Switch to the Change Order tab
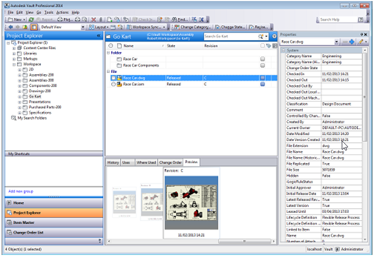The image size is (374, 256). tap(170, 163)
